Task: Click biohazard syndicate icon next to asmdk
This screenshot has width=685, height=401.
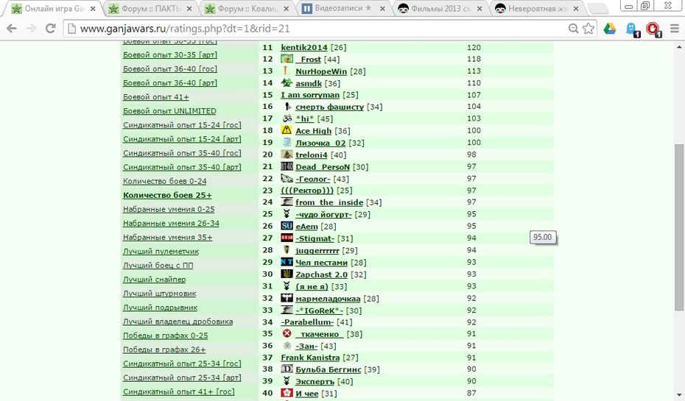Action: click(x=287, y=82)
